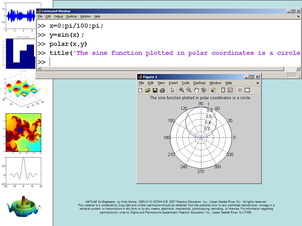Activate the Data Cursor tool
Screen dimensions: 302x226
[x=213, y=90]
